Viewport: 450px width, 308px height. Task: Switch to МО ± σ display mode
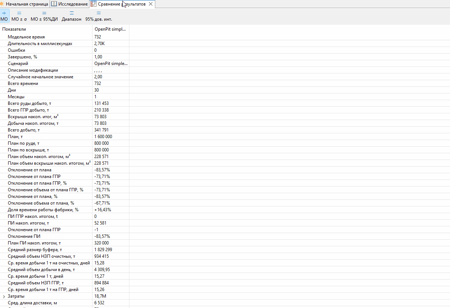pos(19,16)
